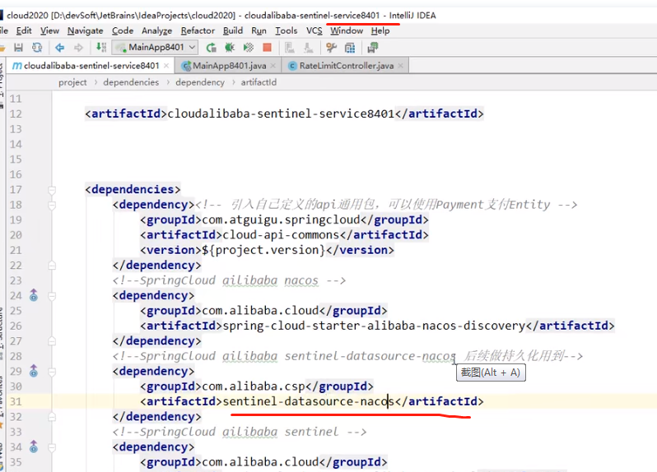The image size is (657, 472).
Task: Open the Window menu
Action: 347,30
